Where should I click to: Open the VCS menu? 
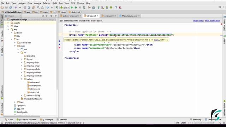click(73, 3)
